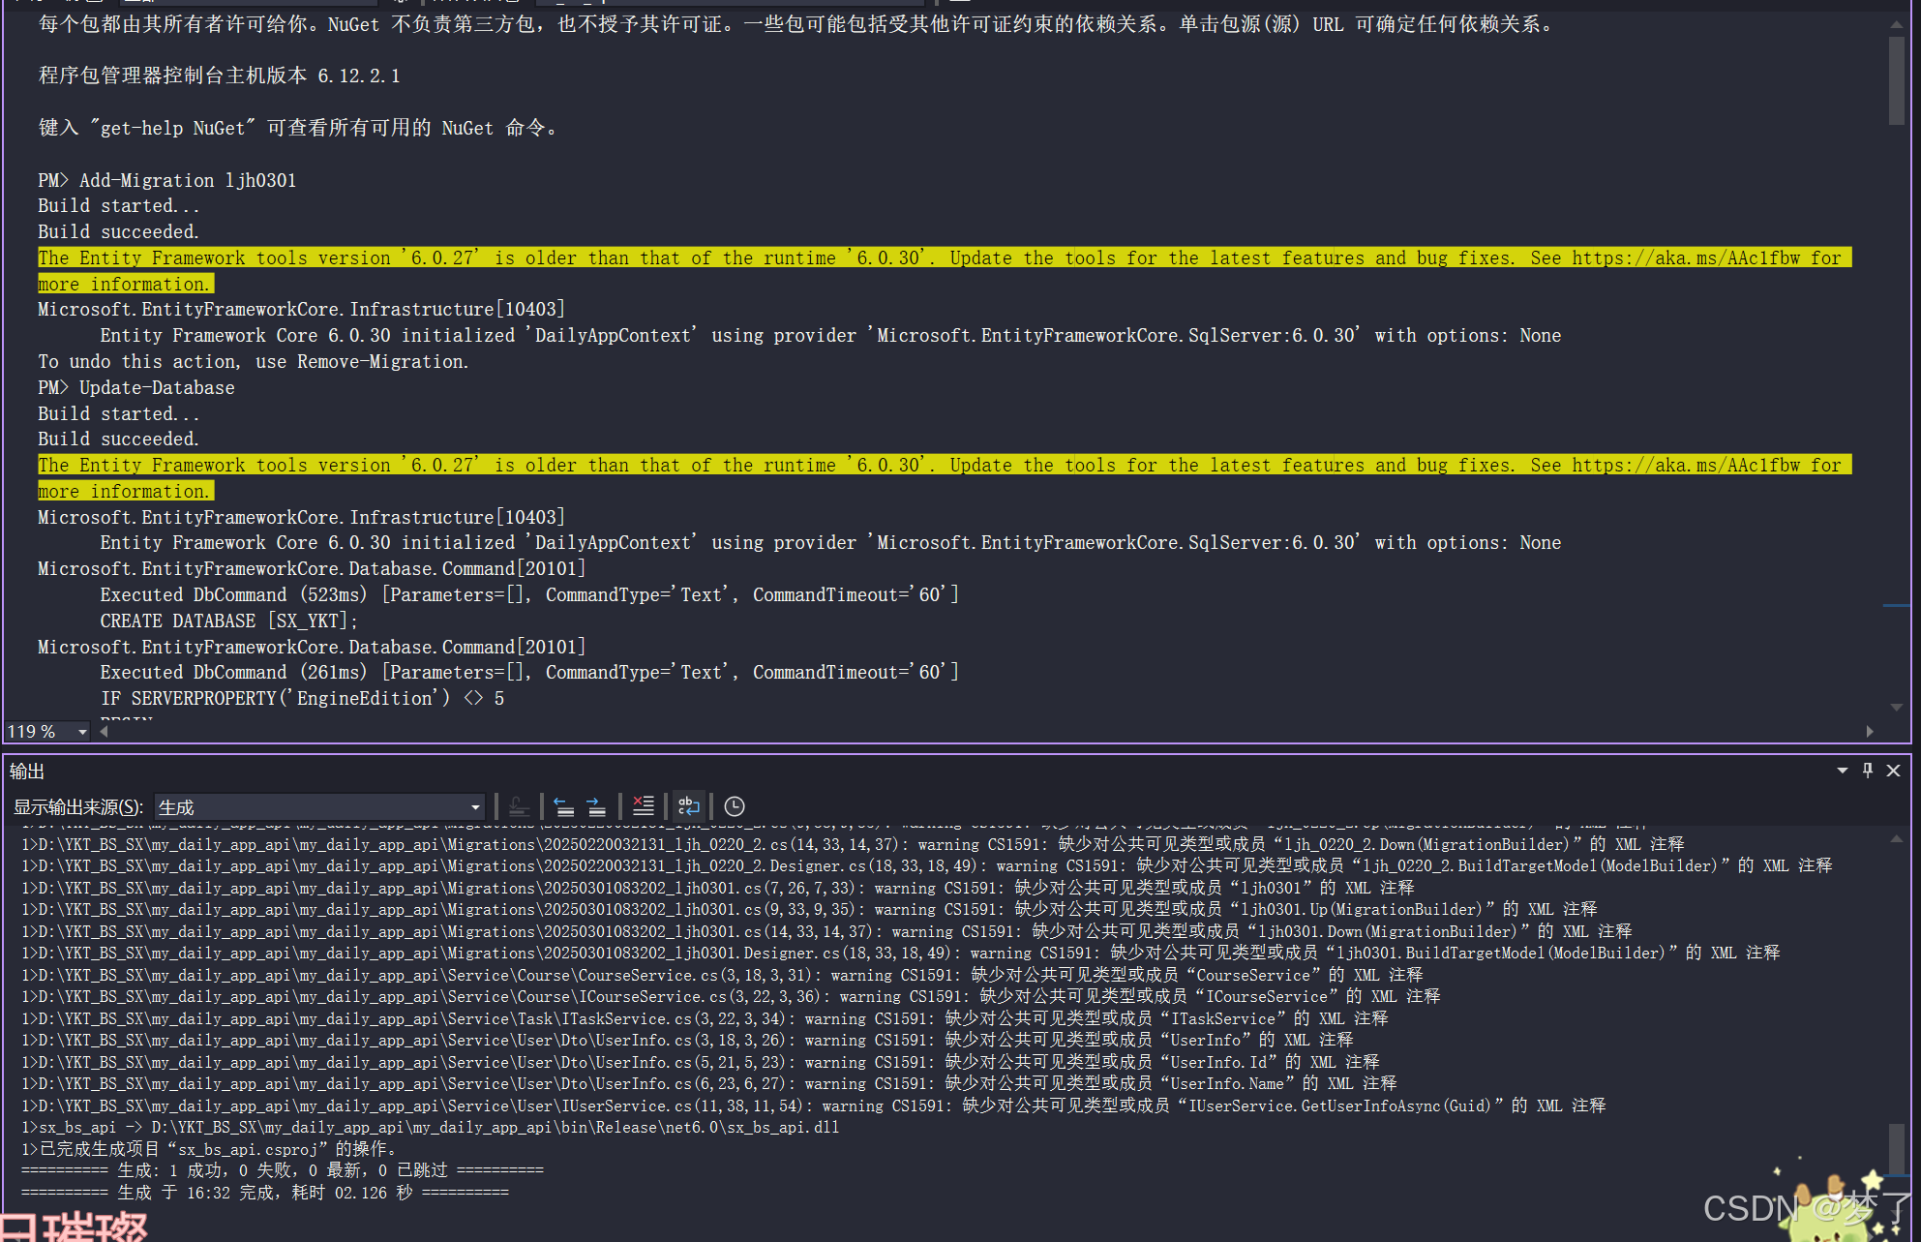The width and height of the screenshot is (1921, 1242).
Task: Toggle timestamp clock icon in output toolbar
Action: coord(735,806)
